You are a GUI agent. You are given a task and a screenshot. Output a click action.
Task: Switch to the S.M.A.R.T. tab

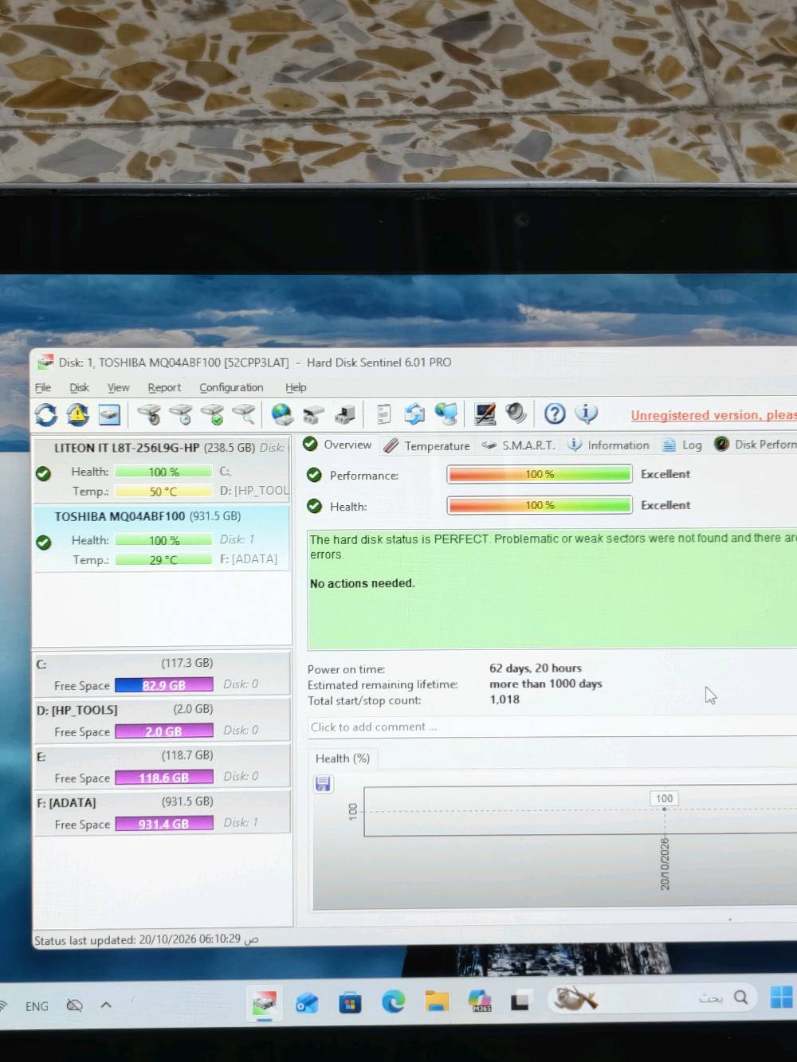(519, 445)
